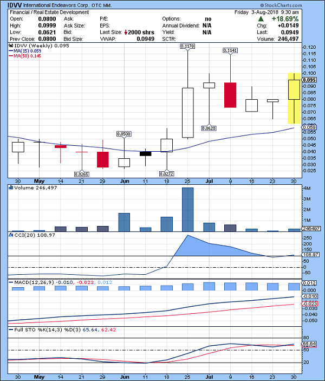Click the 0.0265 low price callout
Viewport: 325px width, 381px height.
click(x=82, y=174)
